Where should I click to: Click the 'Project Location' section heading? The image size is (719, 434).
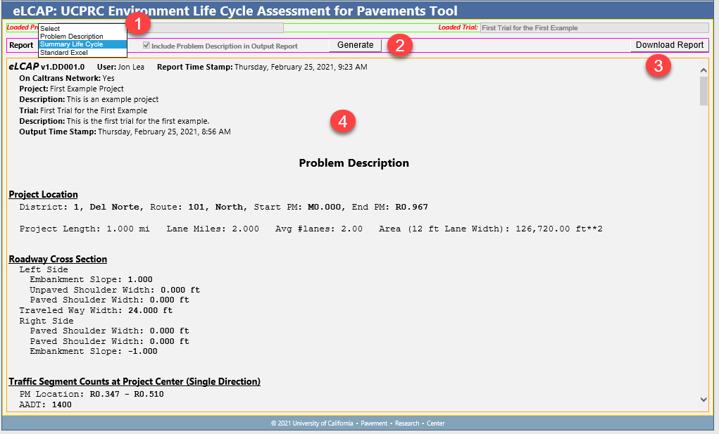[43, 195]
